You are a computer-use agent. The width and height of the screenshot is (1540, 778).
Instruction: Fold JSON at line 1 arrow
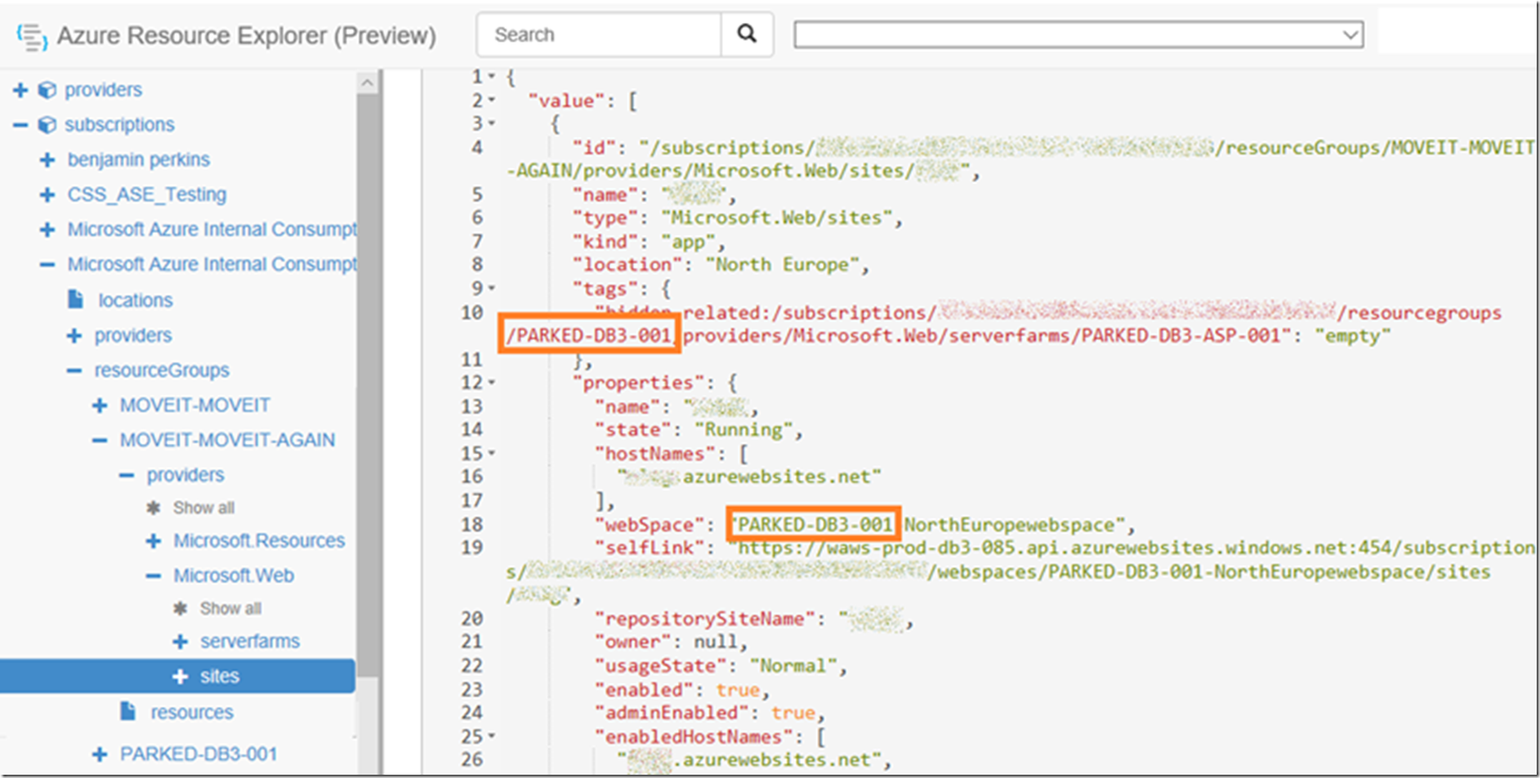[491, 77]
